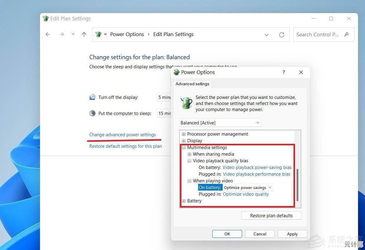Click the search magnifier icon
Viewport: 365px width, 250px height.
pyautogui.click(x=347, y=35)
